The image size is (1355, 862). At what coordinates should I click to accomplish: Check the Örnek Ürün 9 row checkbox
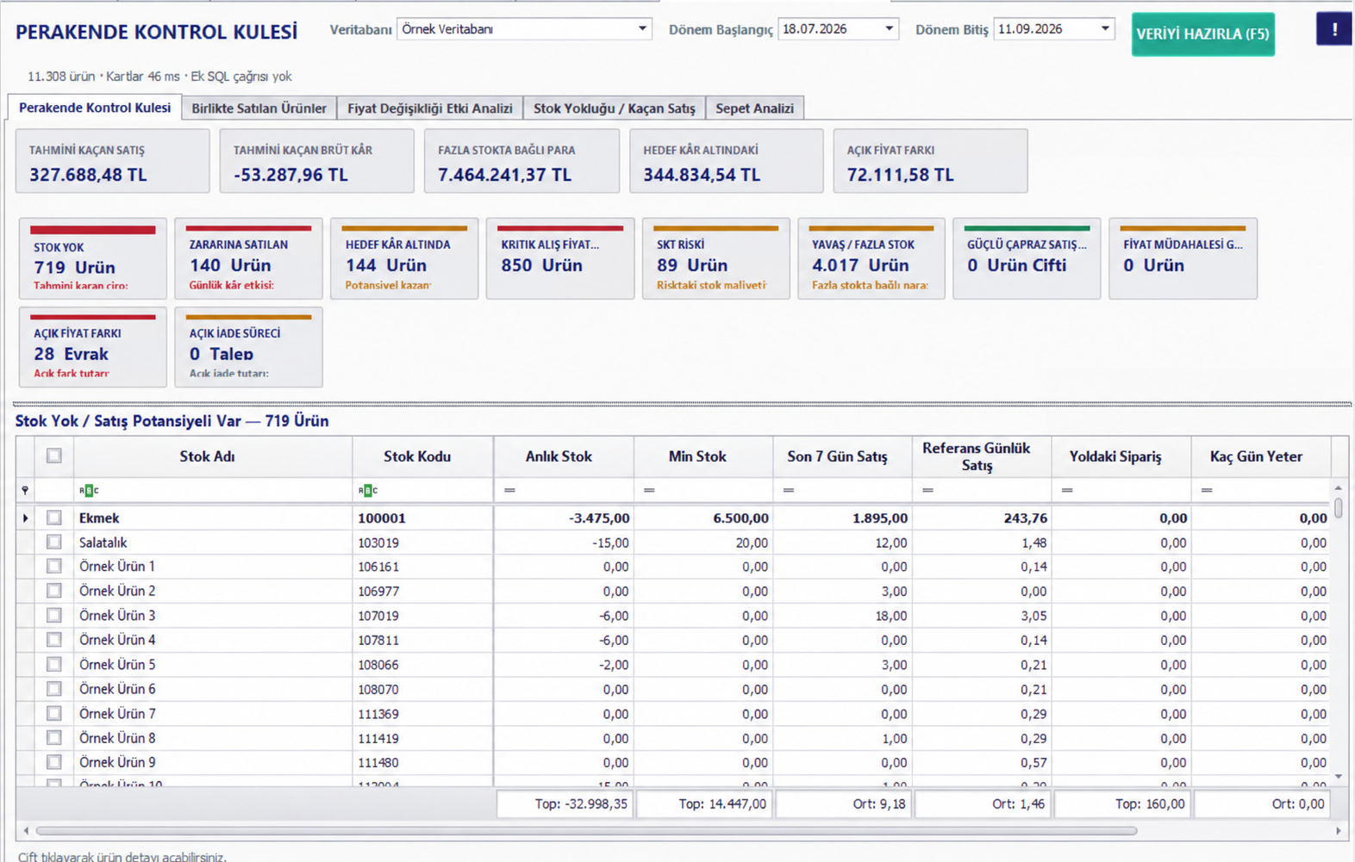click(x=54, y=762)
